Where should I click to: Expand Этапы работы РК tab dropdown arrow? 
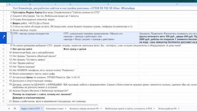[x=179, y=109]
